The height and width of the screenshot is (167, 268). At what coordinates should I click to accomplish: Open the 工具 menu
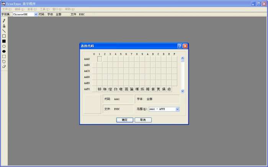[x=44, y=9]
